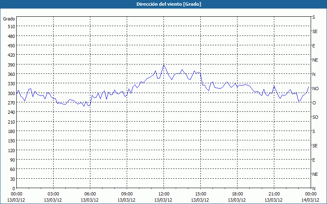Click the 390 degree axis label
This screenshot has height=204, width=327.
[x=11, y=65]
